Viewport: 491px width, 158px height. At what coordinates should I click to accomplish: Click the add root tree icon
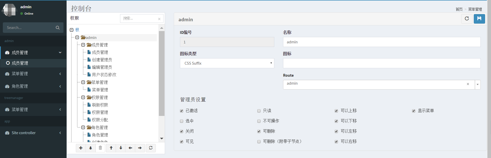(90, 148)
